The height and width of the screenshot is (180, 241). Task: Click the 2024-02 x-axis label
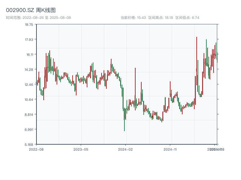125,149
